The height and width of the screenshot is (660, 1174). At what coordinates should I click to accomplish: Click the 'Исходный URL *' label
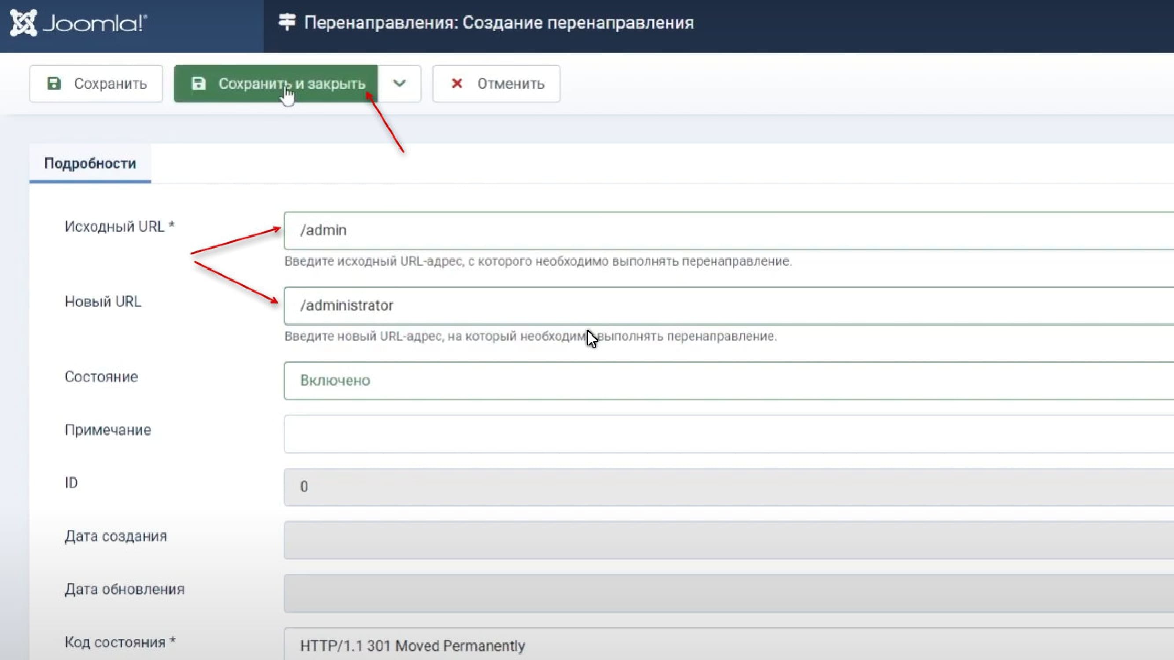click(119, 226)
